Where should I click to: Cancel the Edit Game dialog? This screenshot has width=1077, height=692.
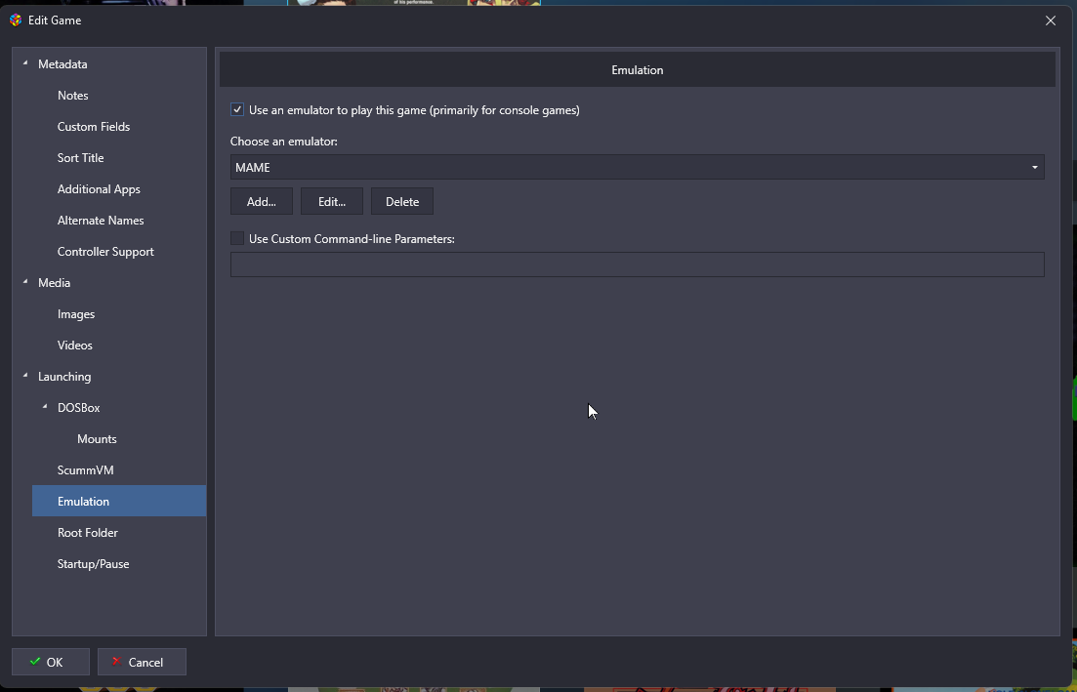pos(142,662)
